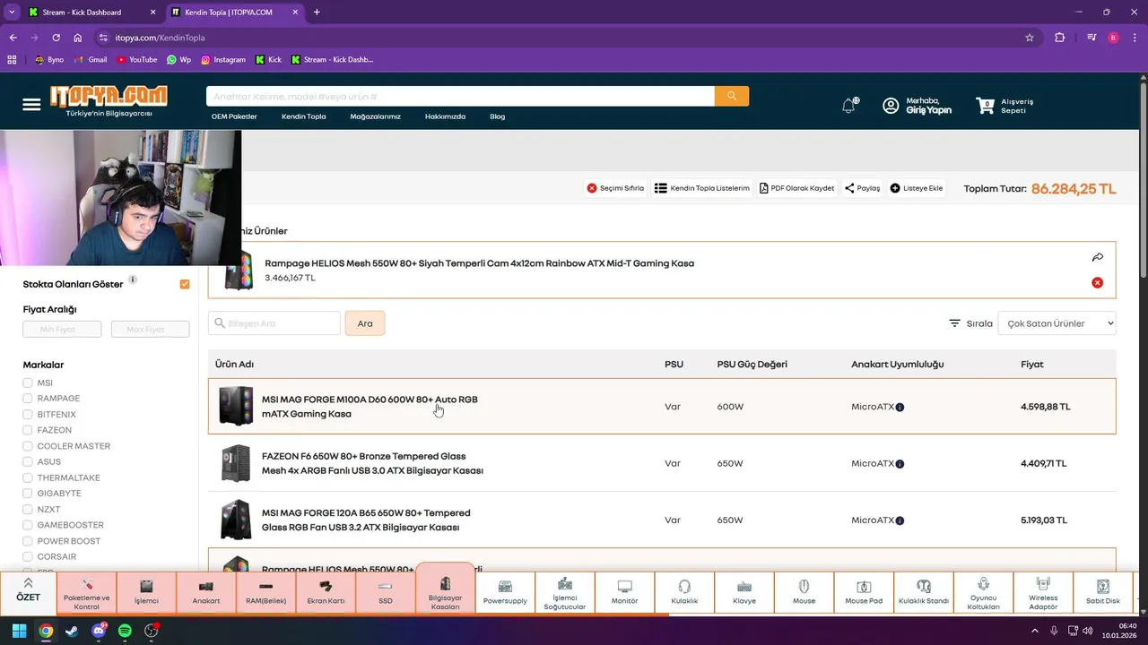
Task: Click the orange search magnifier button
Action: coord(732,96)
